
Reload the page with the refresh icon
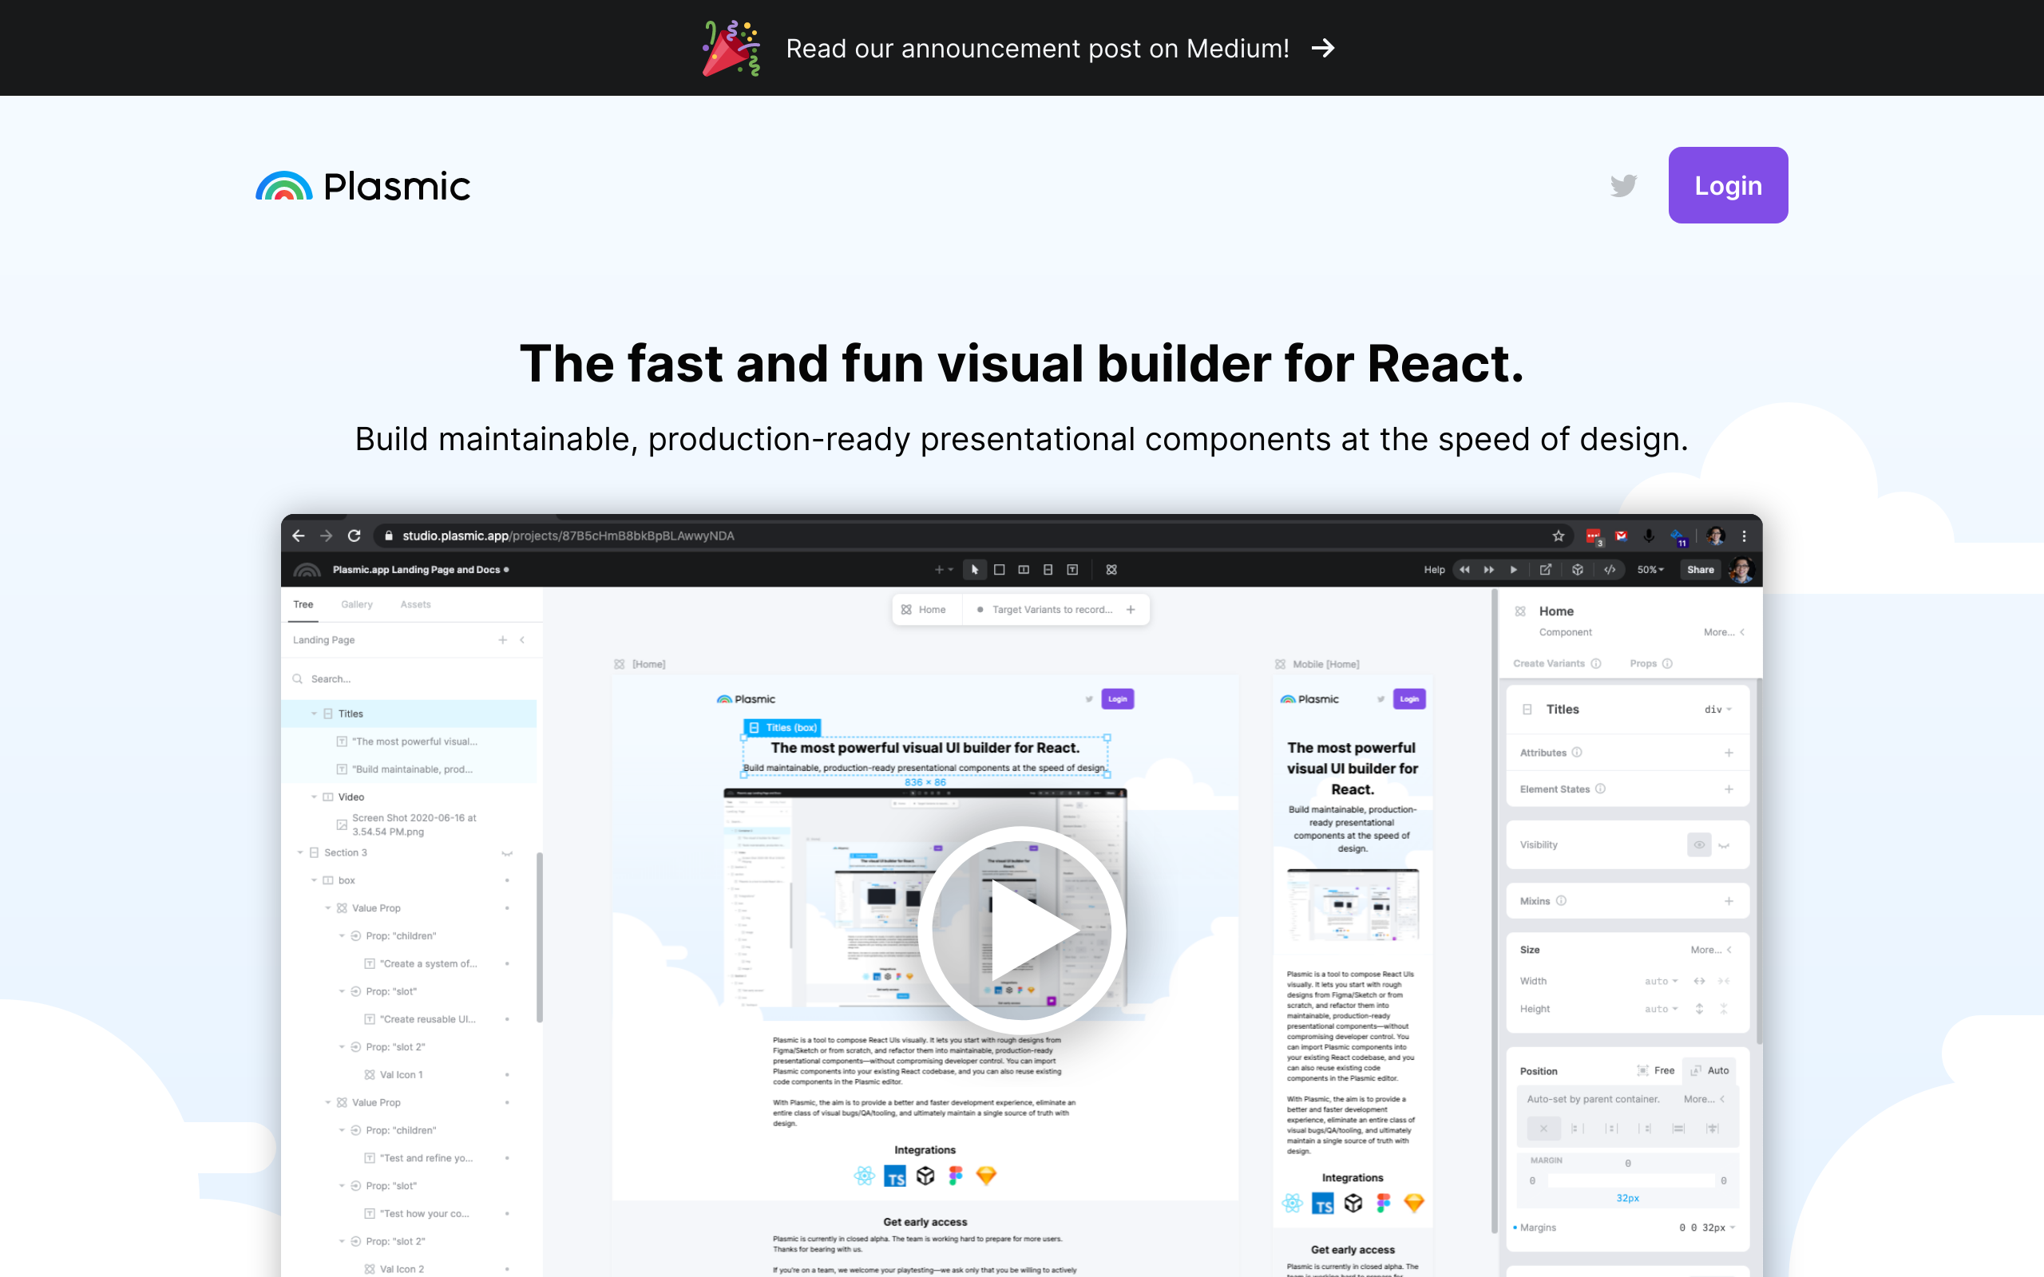pos(355,536)
